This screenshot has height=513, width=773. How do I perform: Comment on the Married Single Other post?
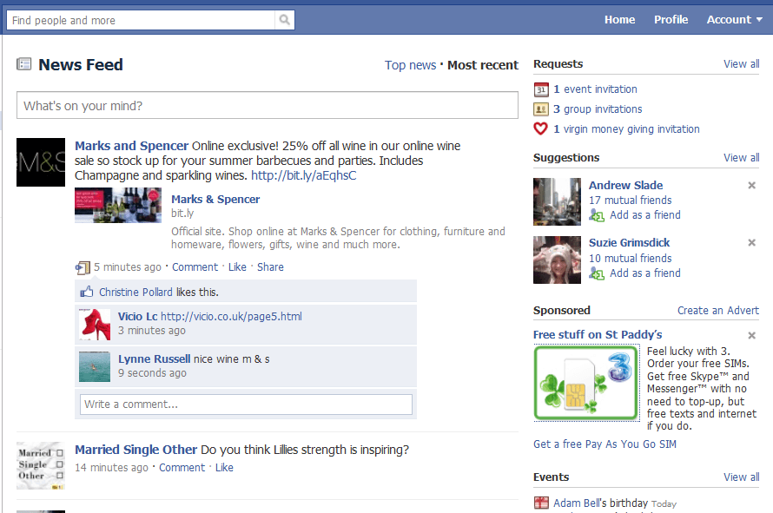(182, 468)
